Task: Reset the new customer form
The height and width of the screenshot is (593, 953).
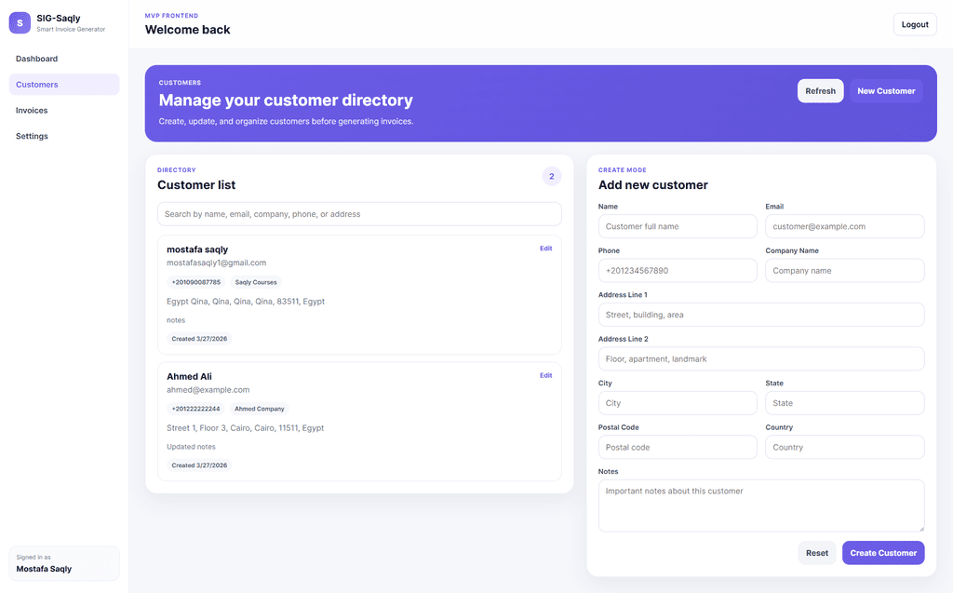Action: click(x=817, y=553)
